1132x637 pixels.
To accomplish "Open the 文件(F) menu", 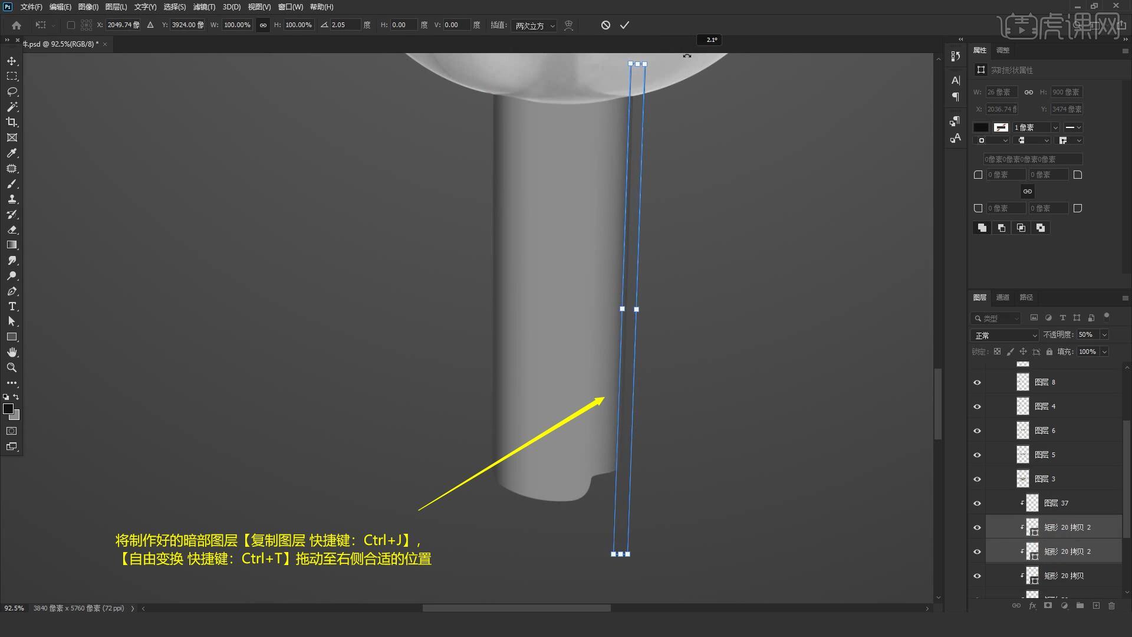I will tap(31, 7).
